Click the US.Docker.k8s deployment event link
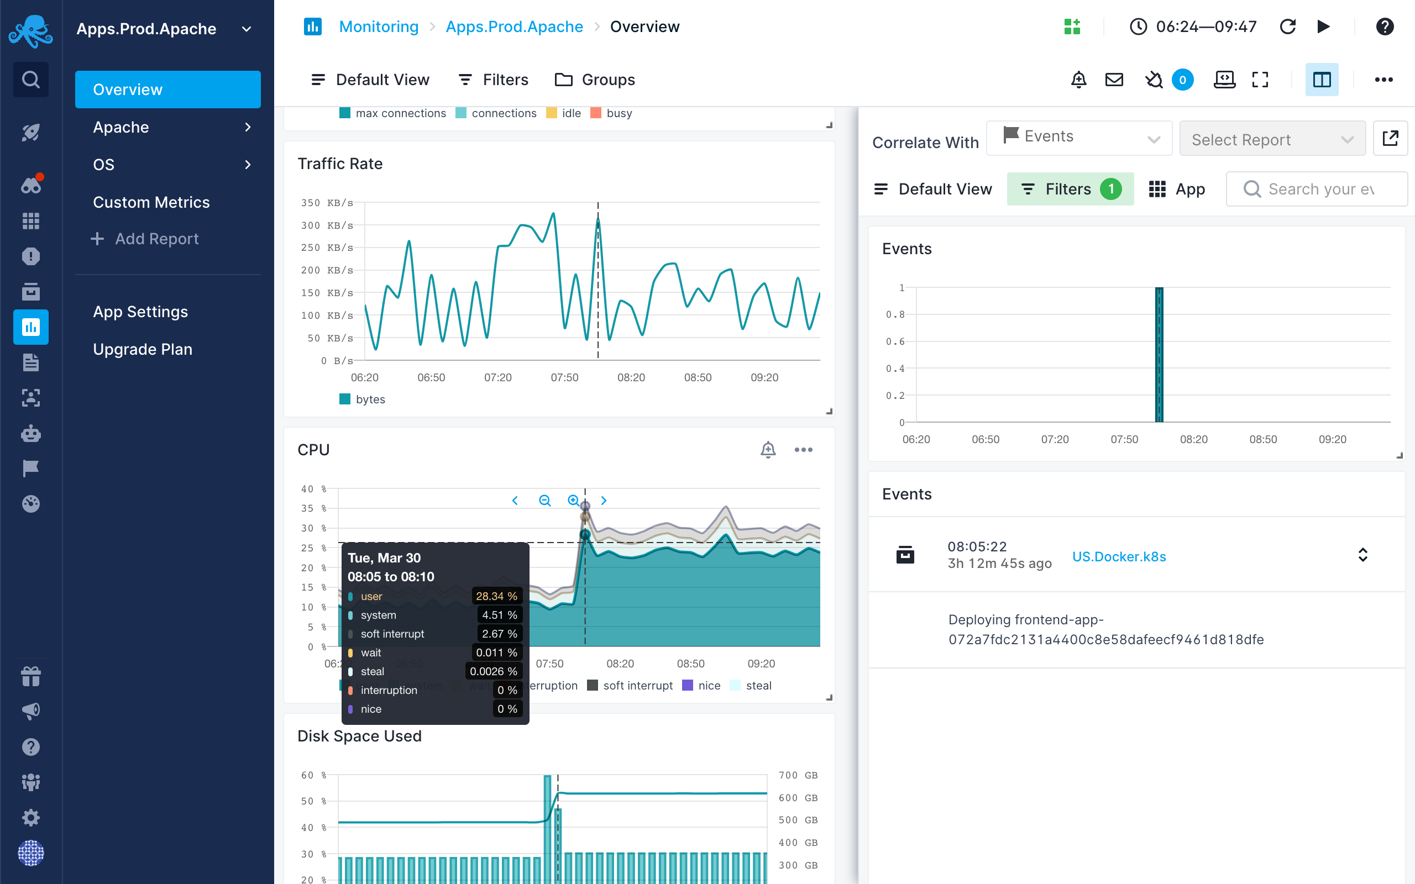This screenshot has height=884, width=1415. click(x=1118, y=556)
